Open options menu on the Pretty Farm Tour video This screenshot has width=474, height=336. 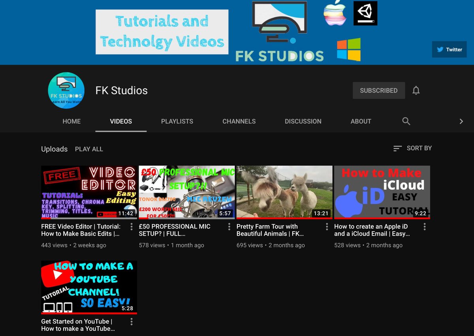(x=327, y=227)
